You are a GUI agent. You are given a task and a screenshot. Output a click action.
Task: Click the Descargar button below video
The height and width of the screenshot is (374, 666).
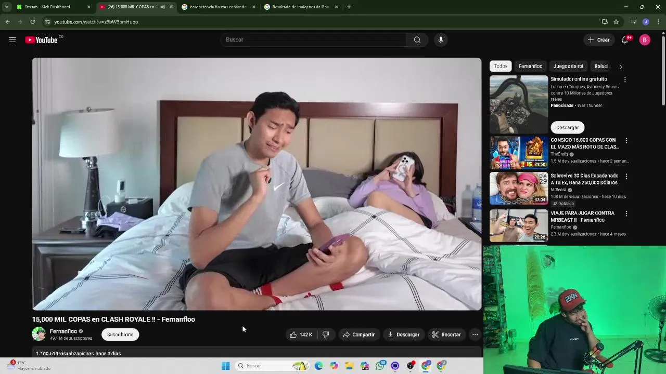[x=403, y=335]
